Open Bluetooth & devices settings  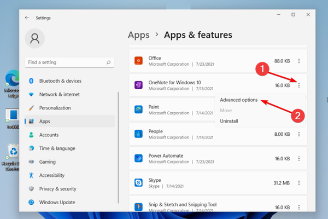pyautogui.click(x=60, y=81)
